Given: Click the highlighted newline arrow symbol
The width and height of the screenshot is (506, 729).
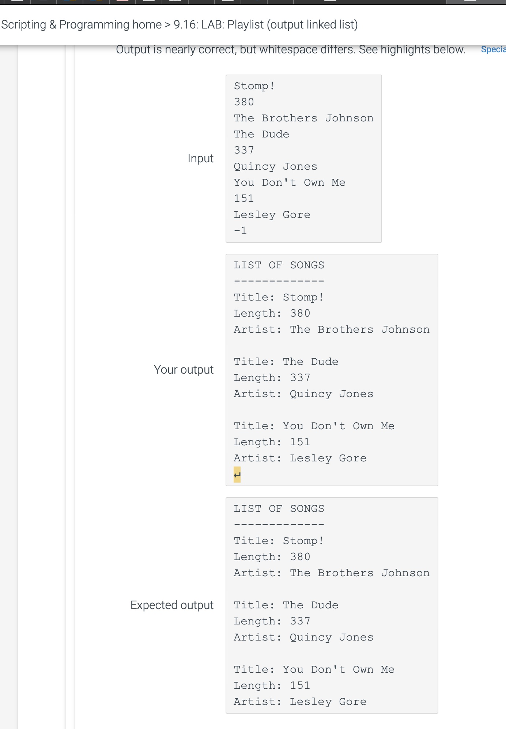Looking at the screenshot, I should click(x=237, y=475).
